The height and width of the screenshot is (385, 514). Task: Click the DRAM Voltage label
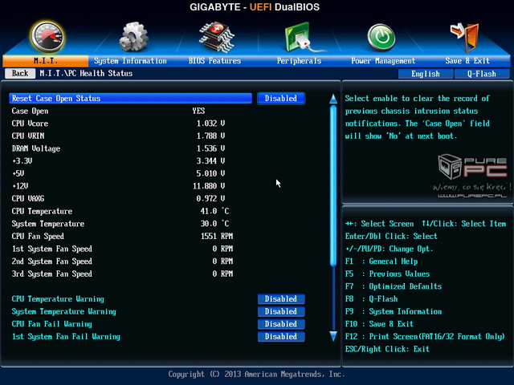pyautogui.click(x=36, y=148)
